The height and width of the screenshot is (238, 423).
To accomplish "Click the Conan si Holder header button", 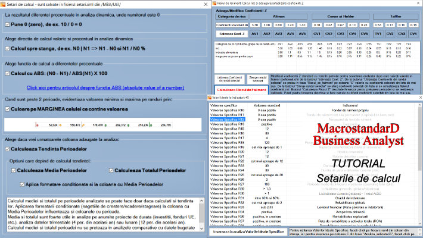I will (x=340, y=17).
